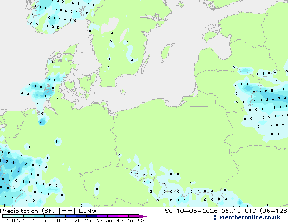
Task: Click the 40–45 mm legend color swatch
Action: [123, 216]
